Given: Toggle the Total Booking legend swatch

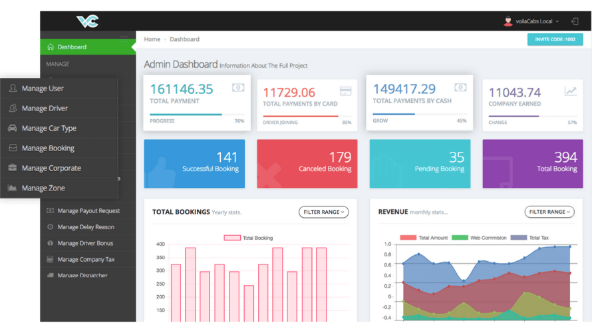Looking at the screenshot, I should [x=232, y=238].
